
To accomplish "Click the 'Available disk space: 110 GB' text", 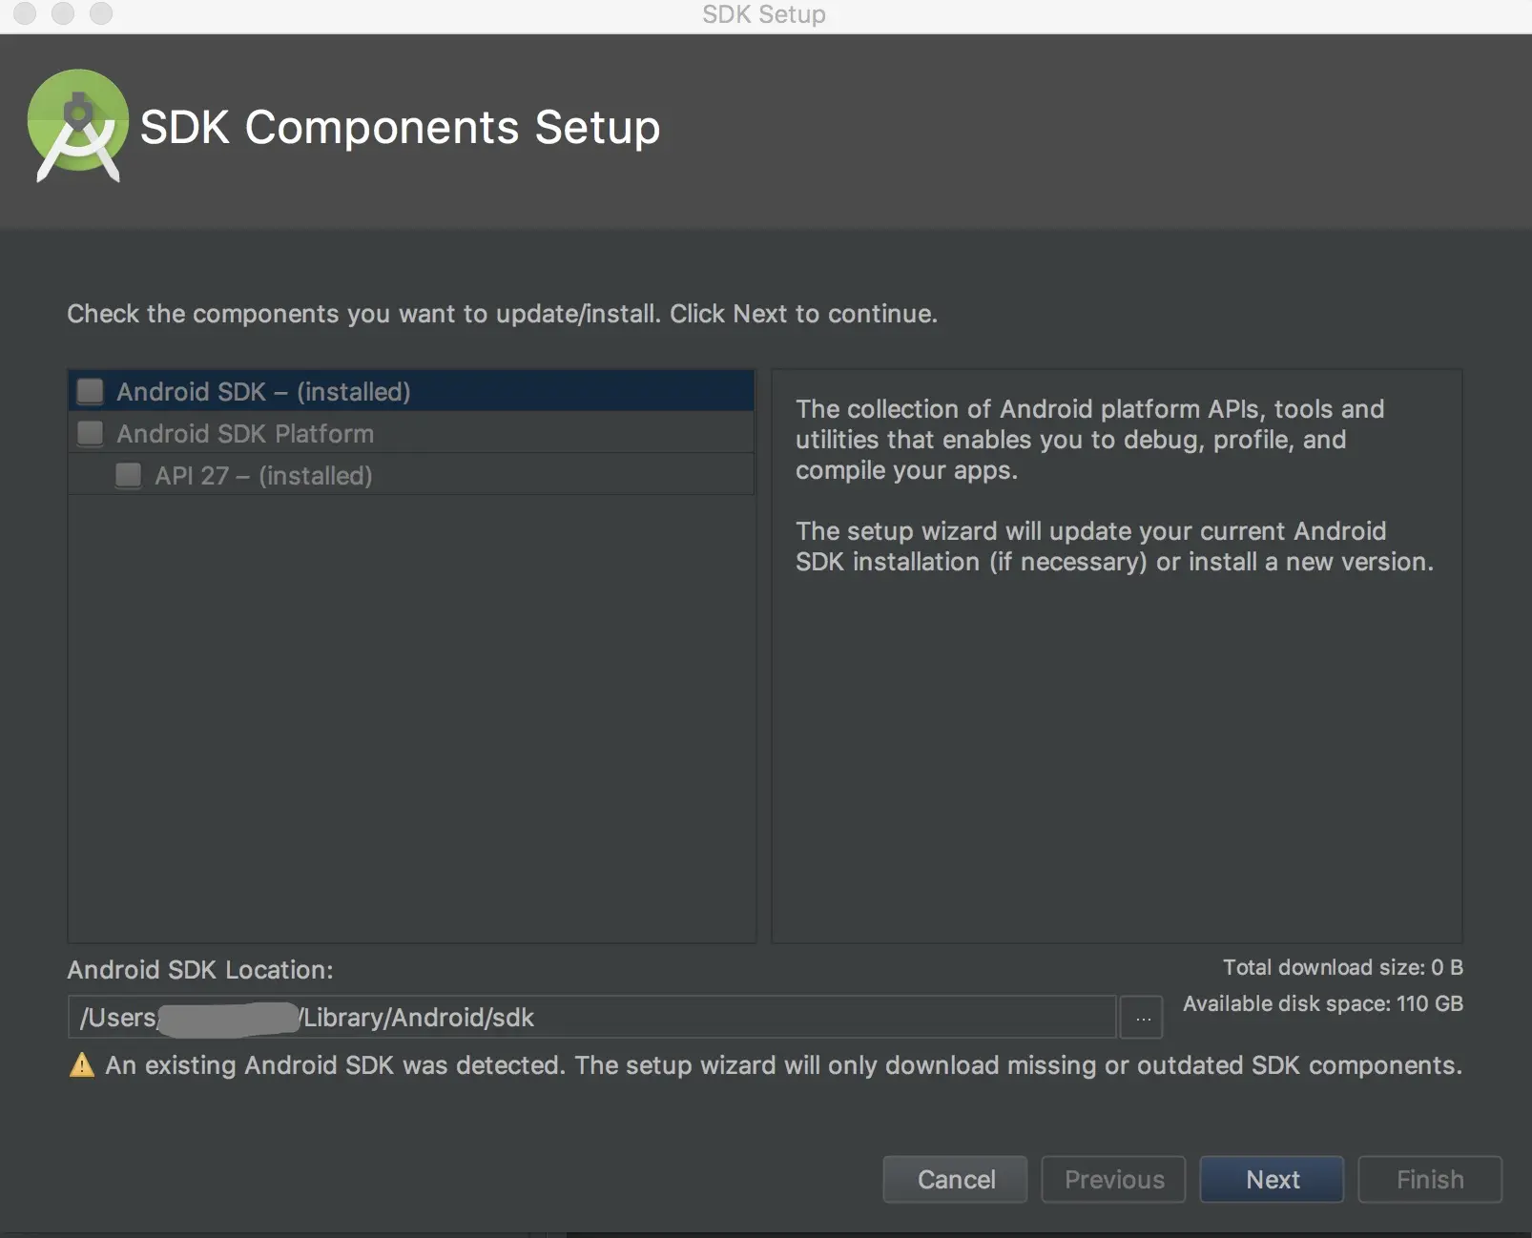I will point(1323,1003).
